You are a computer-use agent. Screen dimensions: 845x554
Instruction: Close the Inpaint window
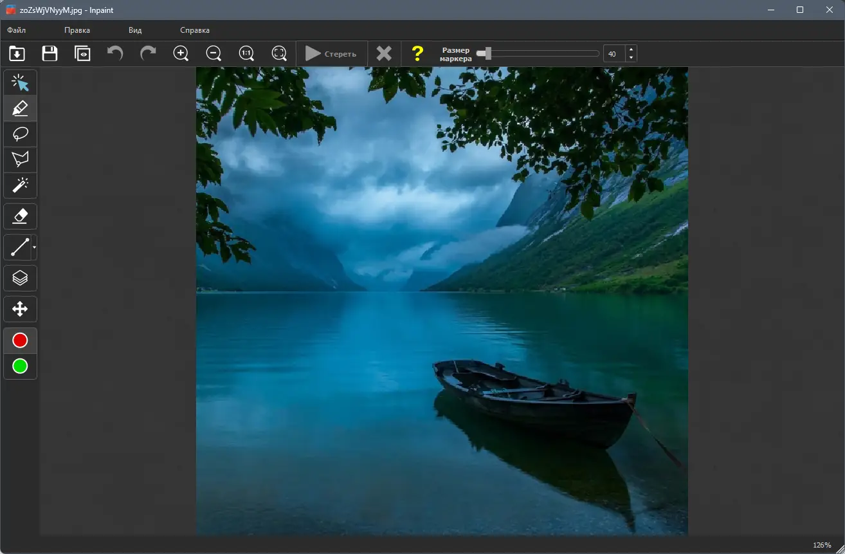point(830,10)
